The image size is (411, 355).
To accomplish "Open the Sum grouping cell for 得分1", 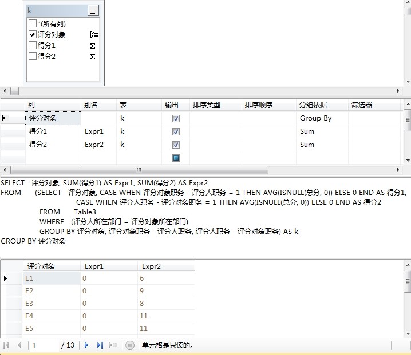I will tap(321, 131).
